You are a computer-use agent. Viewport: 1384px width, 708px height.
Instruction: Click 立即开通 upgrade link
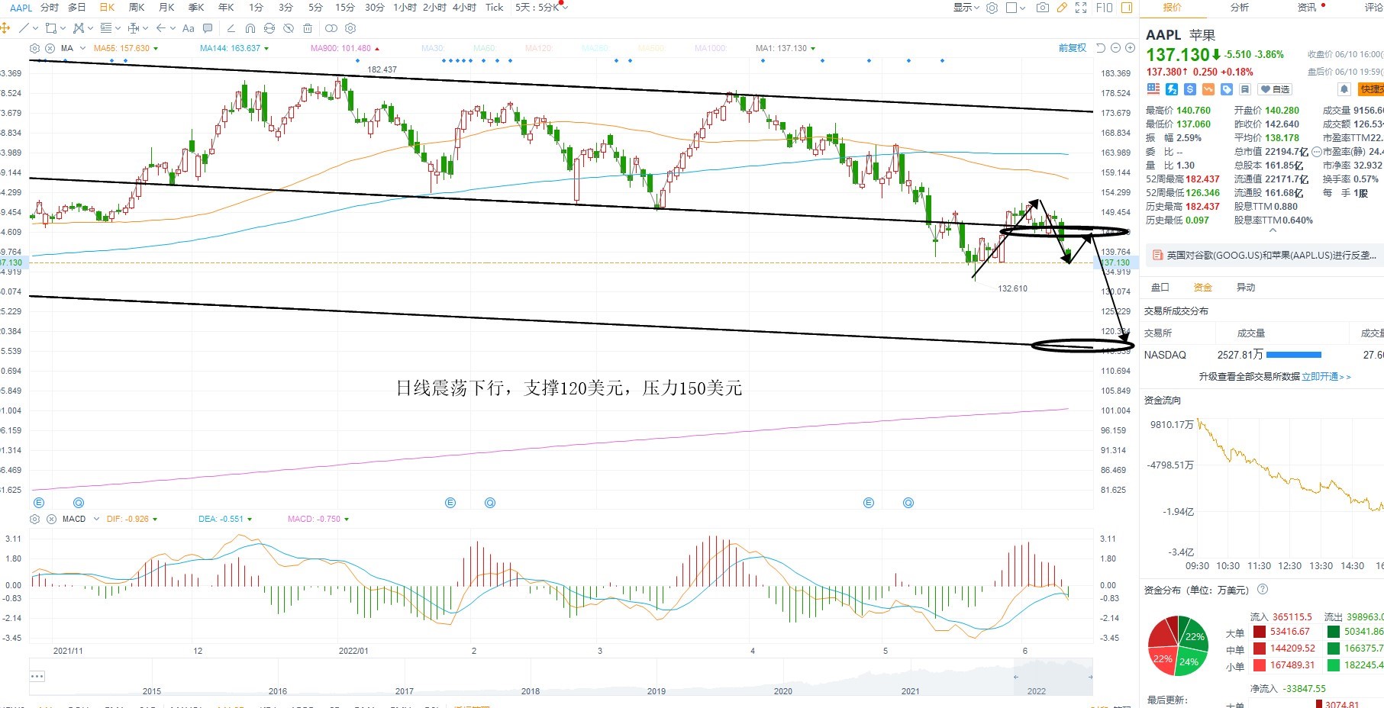click(1325, 377)
